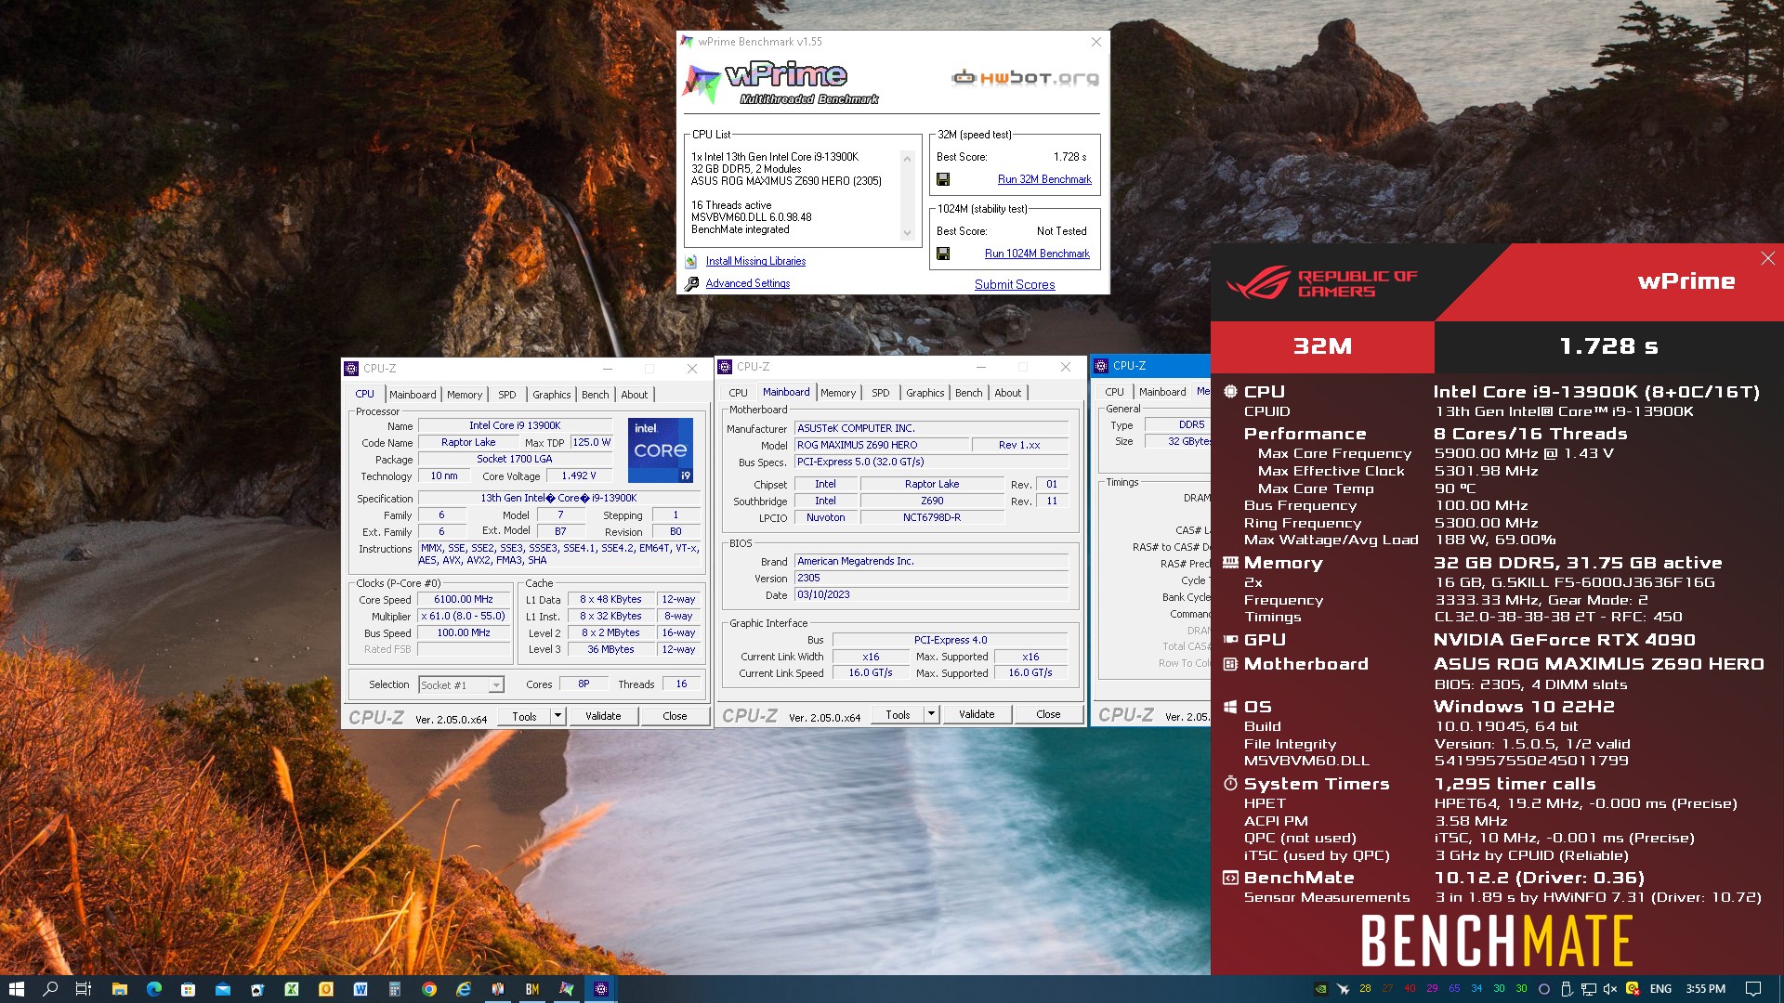1784x1003 pixels.
Task: Click Validate in the leftmost CPU-Z window
Action: [x=603, y=716]
